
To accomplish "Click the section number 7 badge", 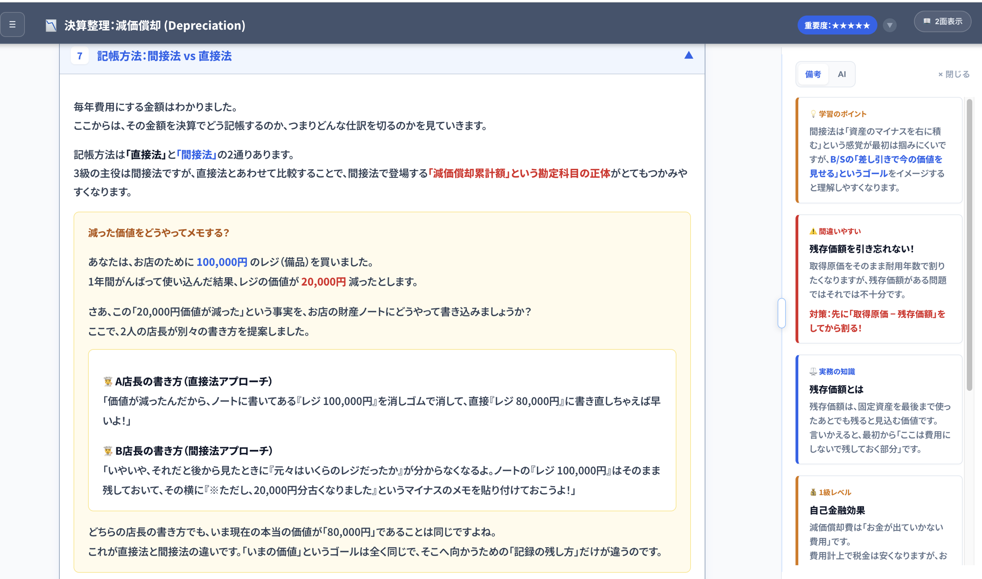I will (80, 56).
